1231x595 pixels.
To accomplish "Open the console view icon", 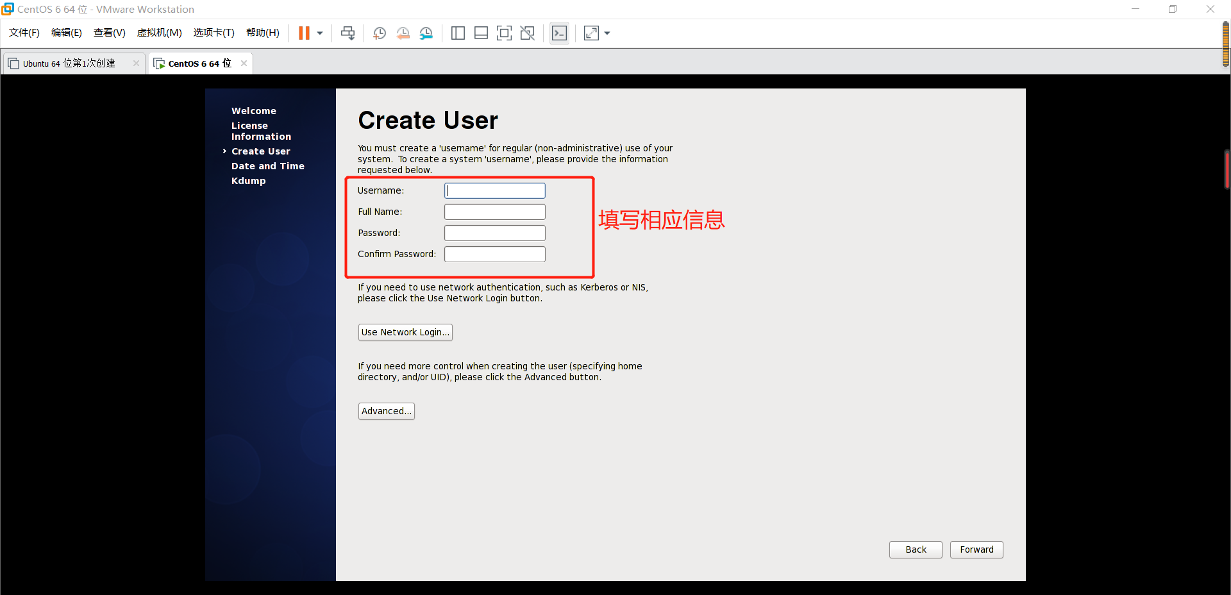I will [559, 33].
